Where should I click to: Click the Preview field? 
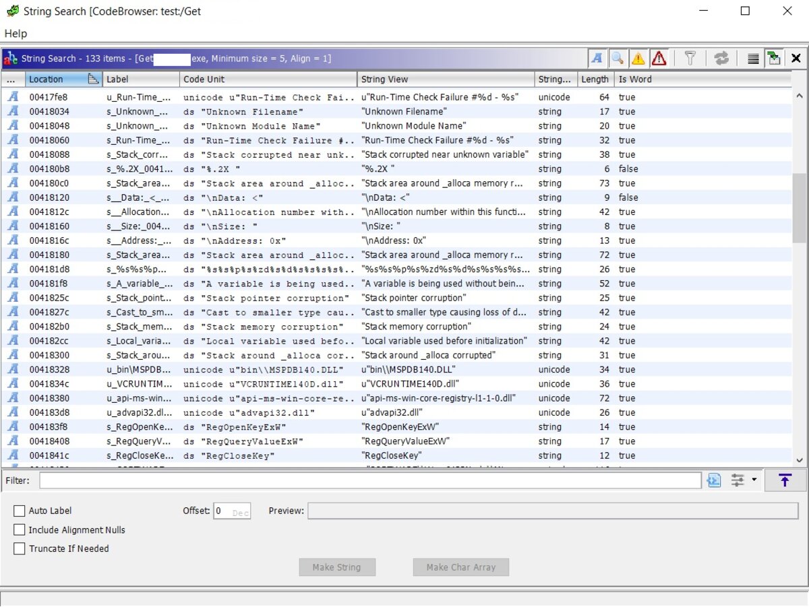click(553, 511)
